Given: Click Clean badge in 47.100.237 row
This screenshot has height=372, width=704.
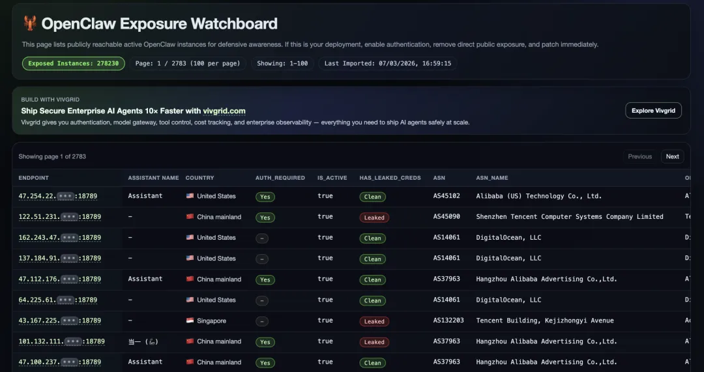Looking at the screenshot, I should pos(373,363).
